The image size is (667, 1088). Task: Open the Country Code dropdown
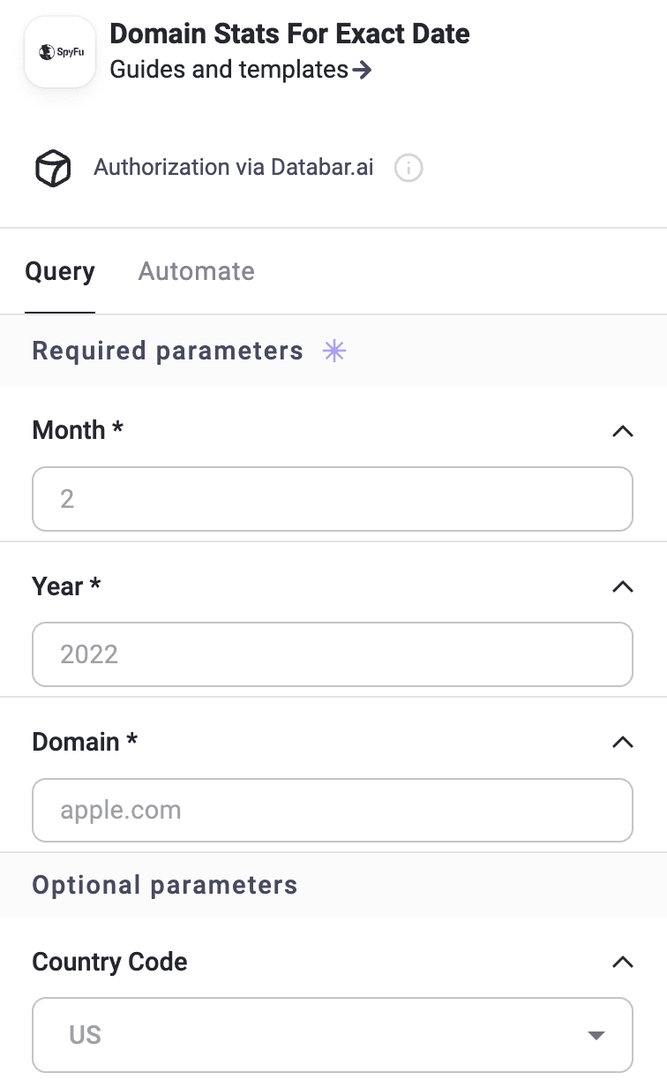click(x=333, y=1034)
